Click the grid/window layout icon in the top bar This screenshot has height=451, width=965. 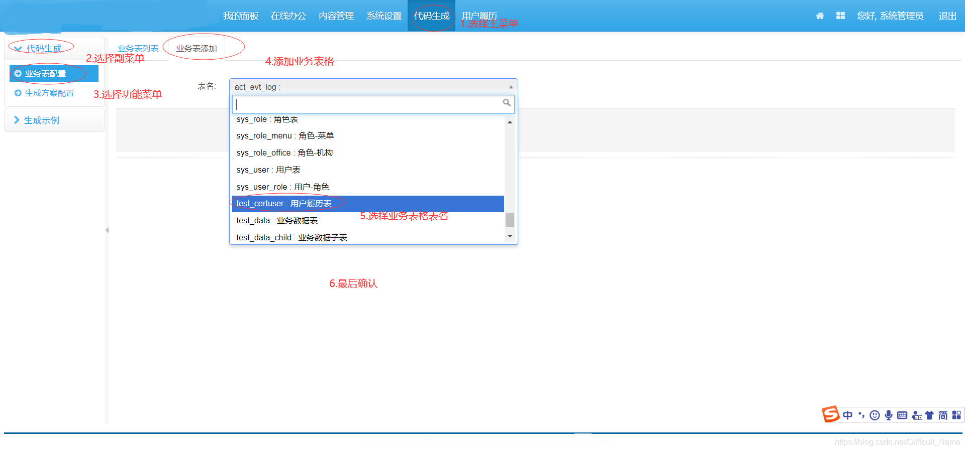[x=840, y=16]
